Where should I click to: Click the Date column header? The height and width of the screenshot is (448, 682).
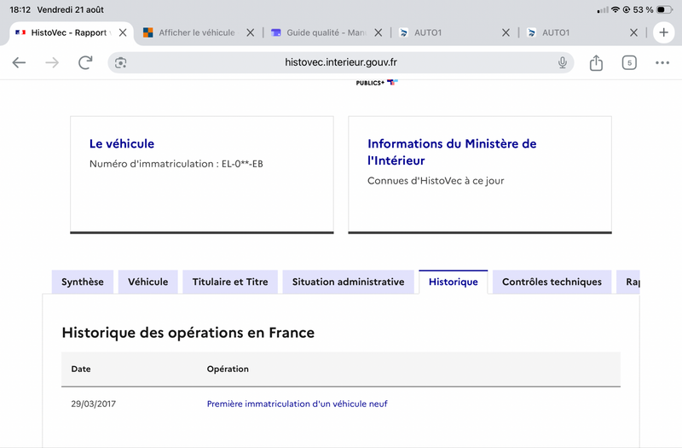[81, 369]
